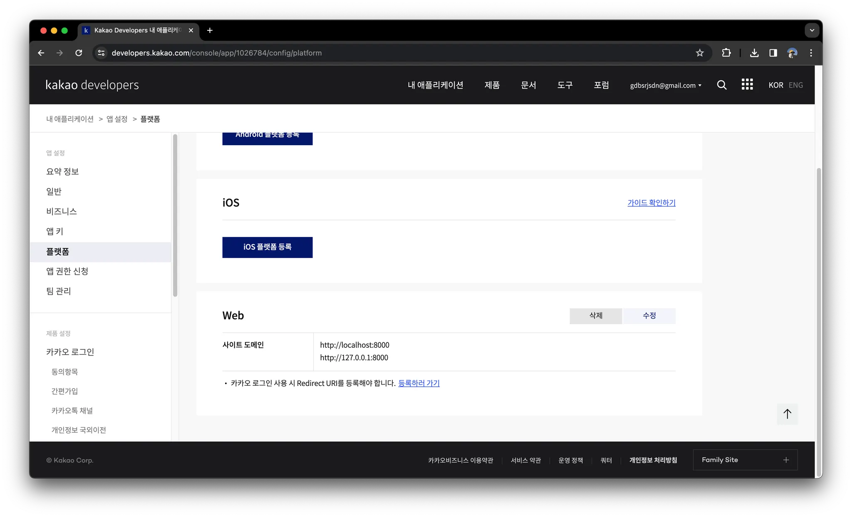Open the nine-dot services grid icon

pos(747,84)
